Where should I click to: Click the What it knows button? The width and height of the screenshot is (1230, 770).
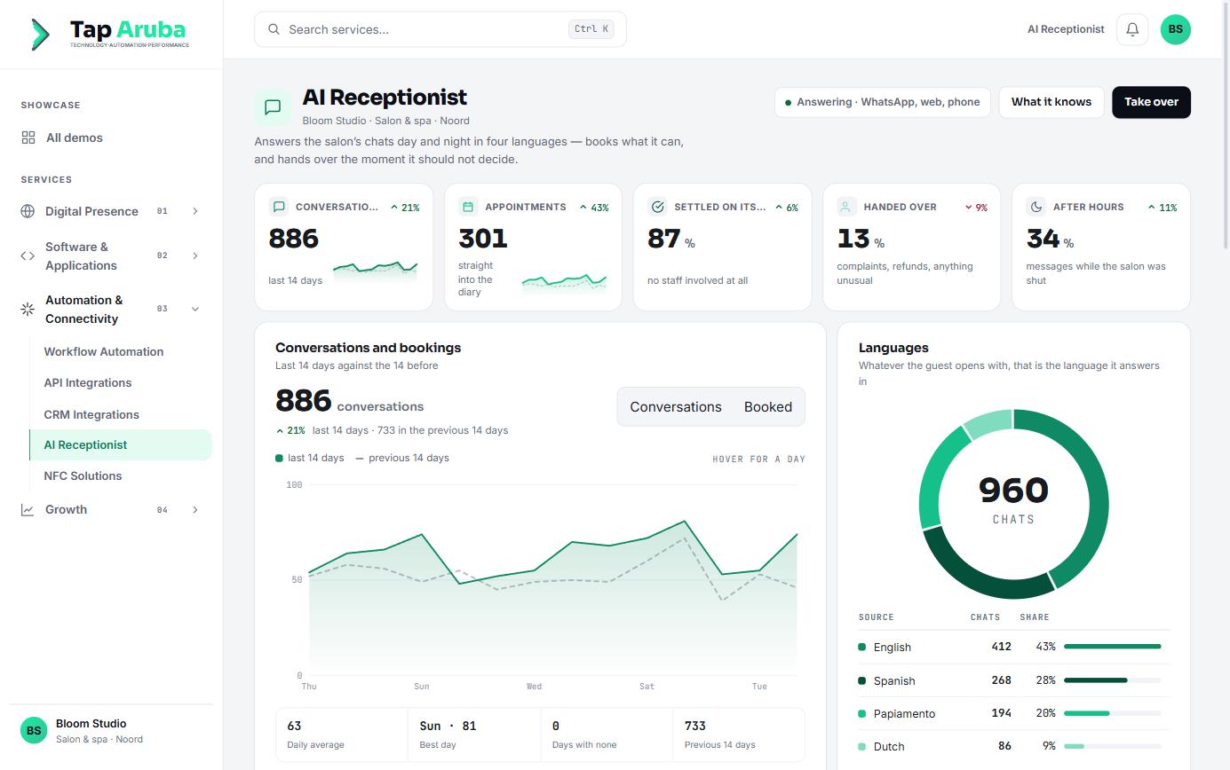[1051, 102]
